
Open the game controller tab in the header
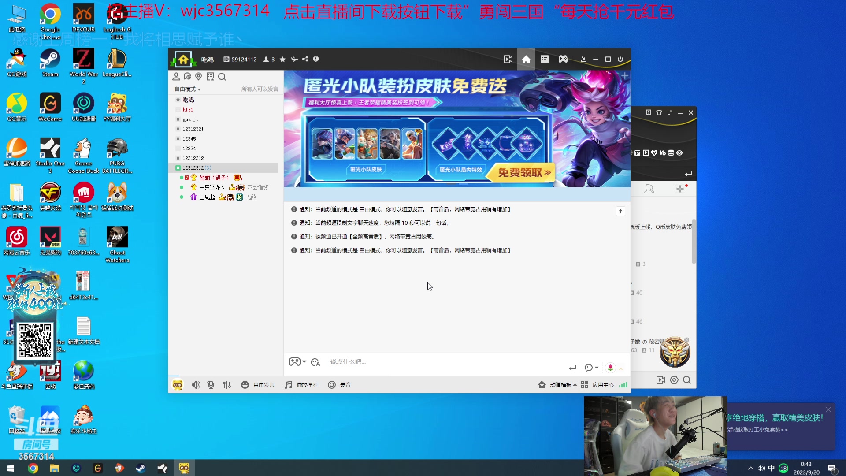pyautogui.click(x=563, y=59)
